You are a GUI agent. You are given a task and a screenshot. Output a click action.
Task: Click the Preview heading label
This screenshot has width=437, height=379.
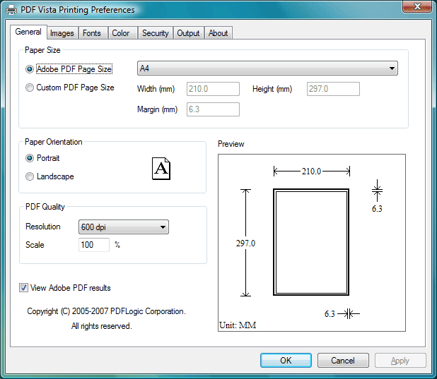click(231, 144)
